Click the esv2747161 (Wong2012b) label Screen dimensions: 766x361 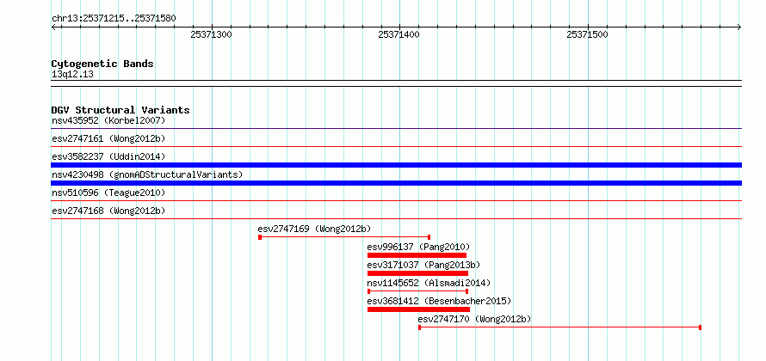(108, 138)
